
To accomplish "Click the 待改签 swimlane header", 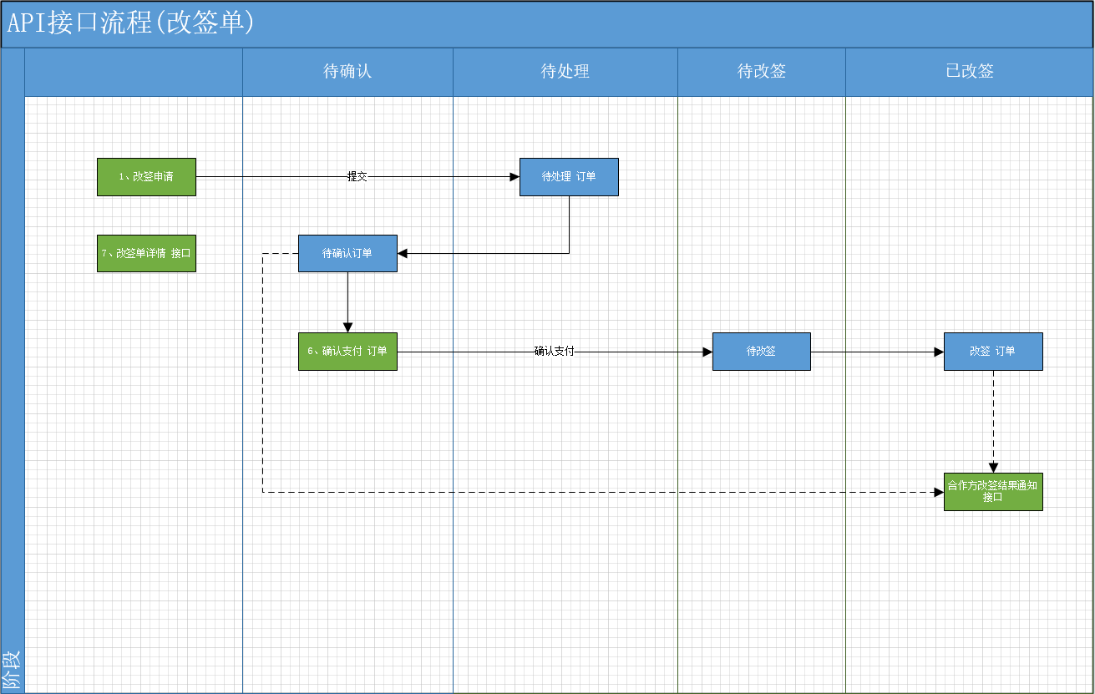I will [x=761, y=72].
